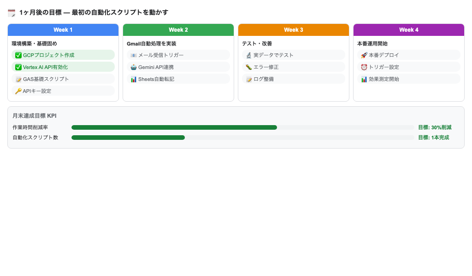This screenshot has height=276, width=472.
Task: Click the alarm clock icon beside トリガー設定
Action: click(364, 67)
